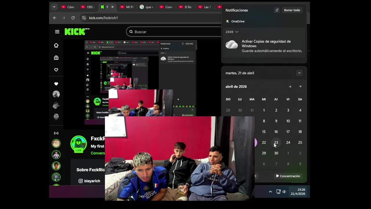Viewport: 371px width, 209px height.
Task: Open taskbar clock showing 23:26
Action: pos(298,192)
